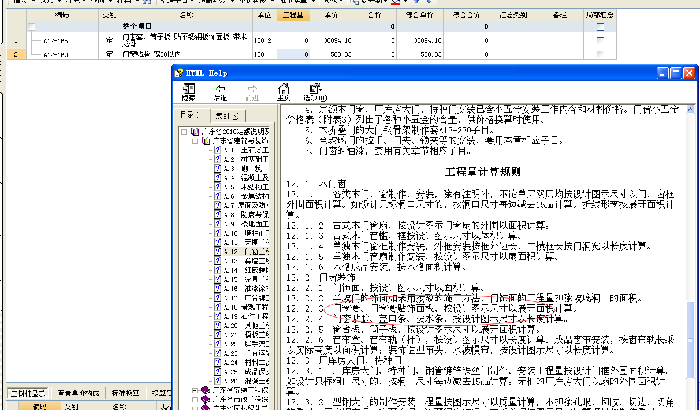Select the 工料机显示 tab
The width and height of the screenshot is (700, 410).
click(29, 393)
